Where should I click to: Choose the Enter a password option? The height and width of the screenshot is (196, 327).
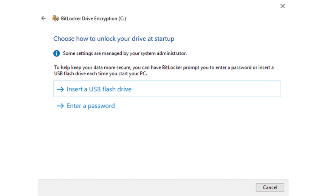pyautogui.click(x=91, y=106)
